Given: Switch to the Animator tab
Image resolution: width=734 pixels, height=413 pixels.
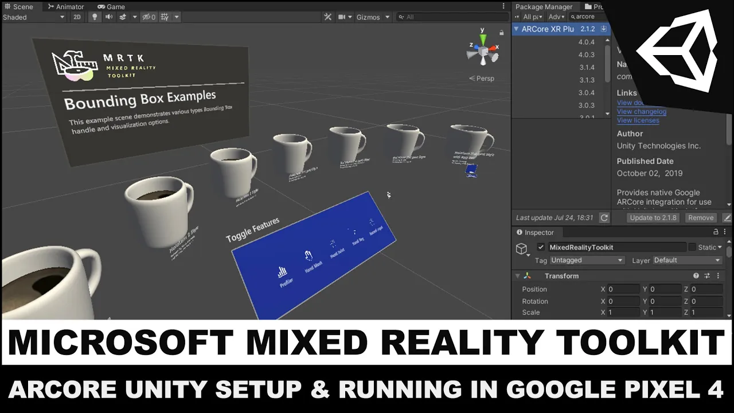Looking at the screenshot, I should coord(66,7).
